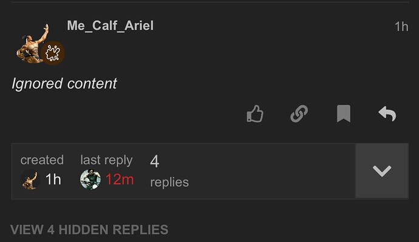Open Me_Calf_Ariel's profile avatar
This screenshot has width=419, height=242.
(33, 44)
